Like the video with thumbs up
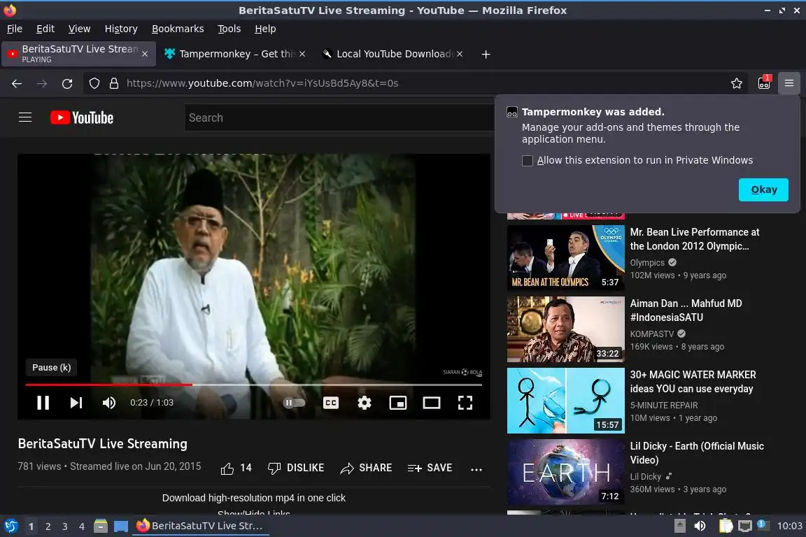The image size is (806, 537). [x=236, y=468]
